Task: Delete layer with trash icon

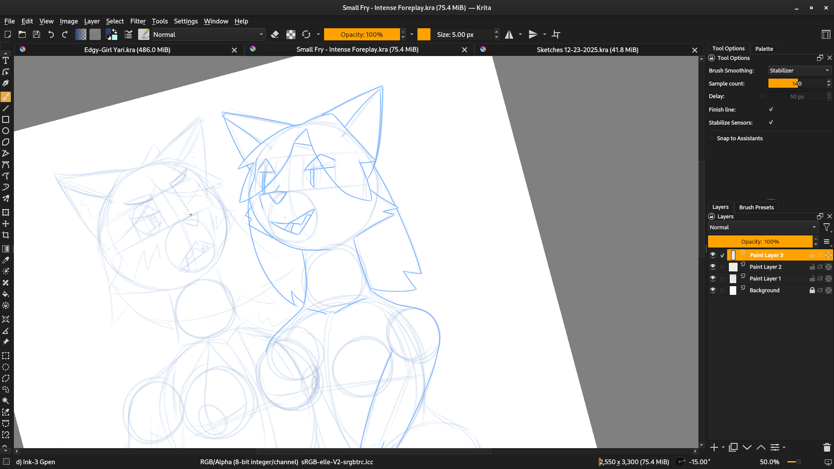Action: click(827, 447)
